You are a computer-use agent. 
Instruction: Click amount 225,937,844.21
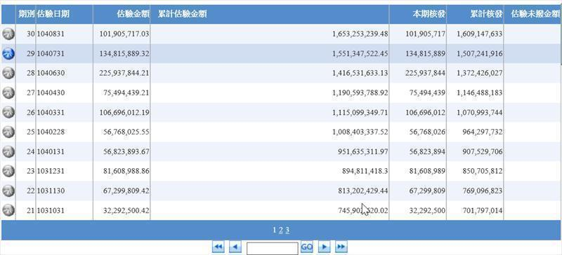coord(124,74)
